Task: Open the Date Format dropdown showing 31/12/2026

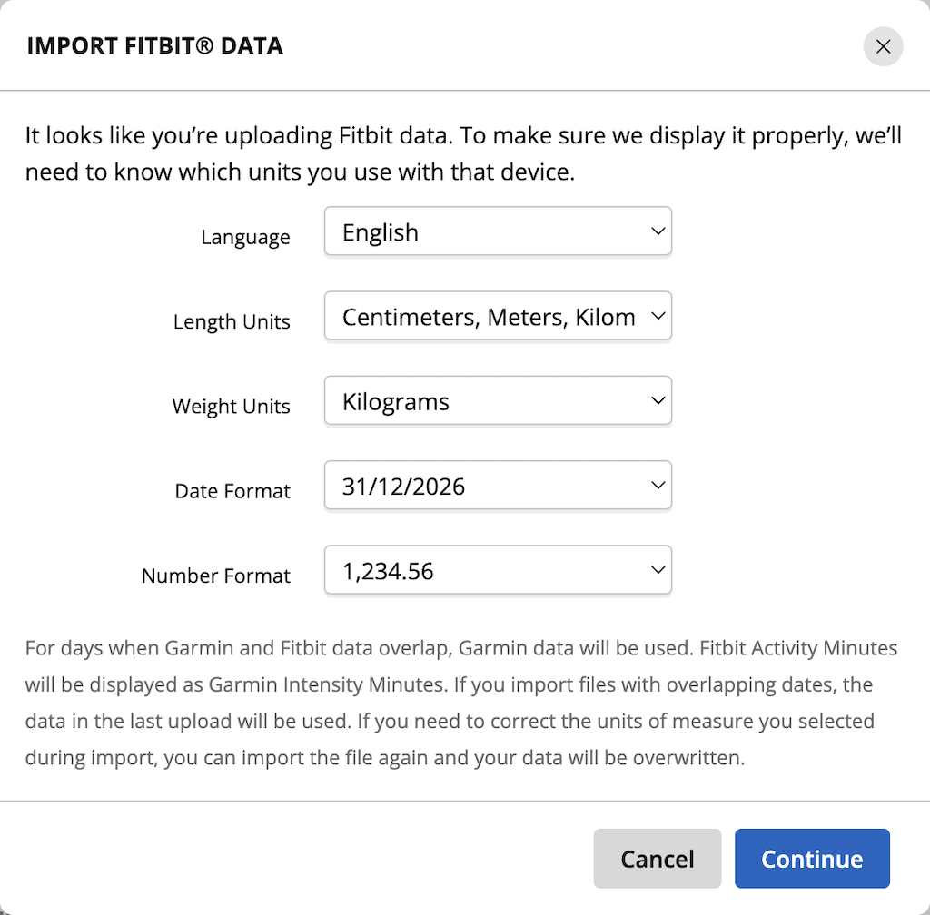Action: 498,486
